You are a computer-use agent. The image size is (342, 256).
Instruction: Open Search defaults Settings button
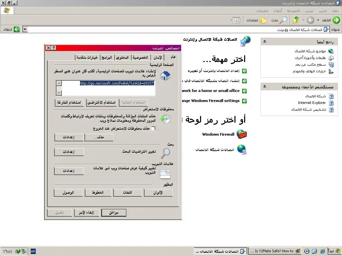[69, 152]
